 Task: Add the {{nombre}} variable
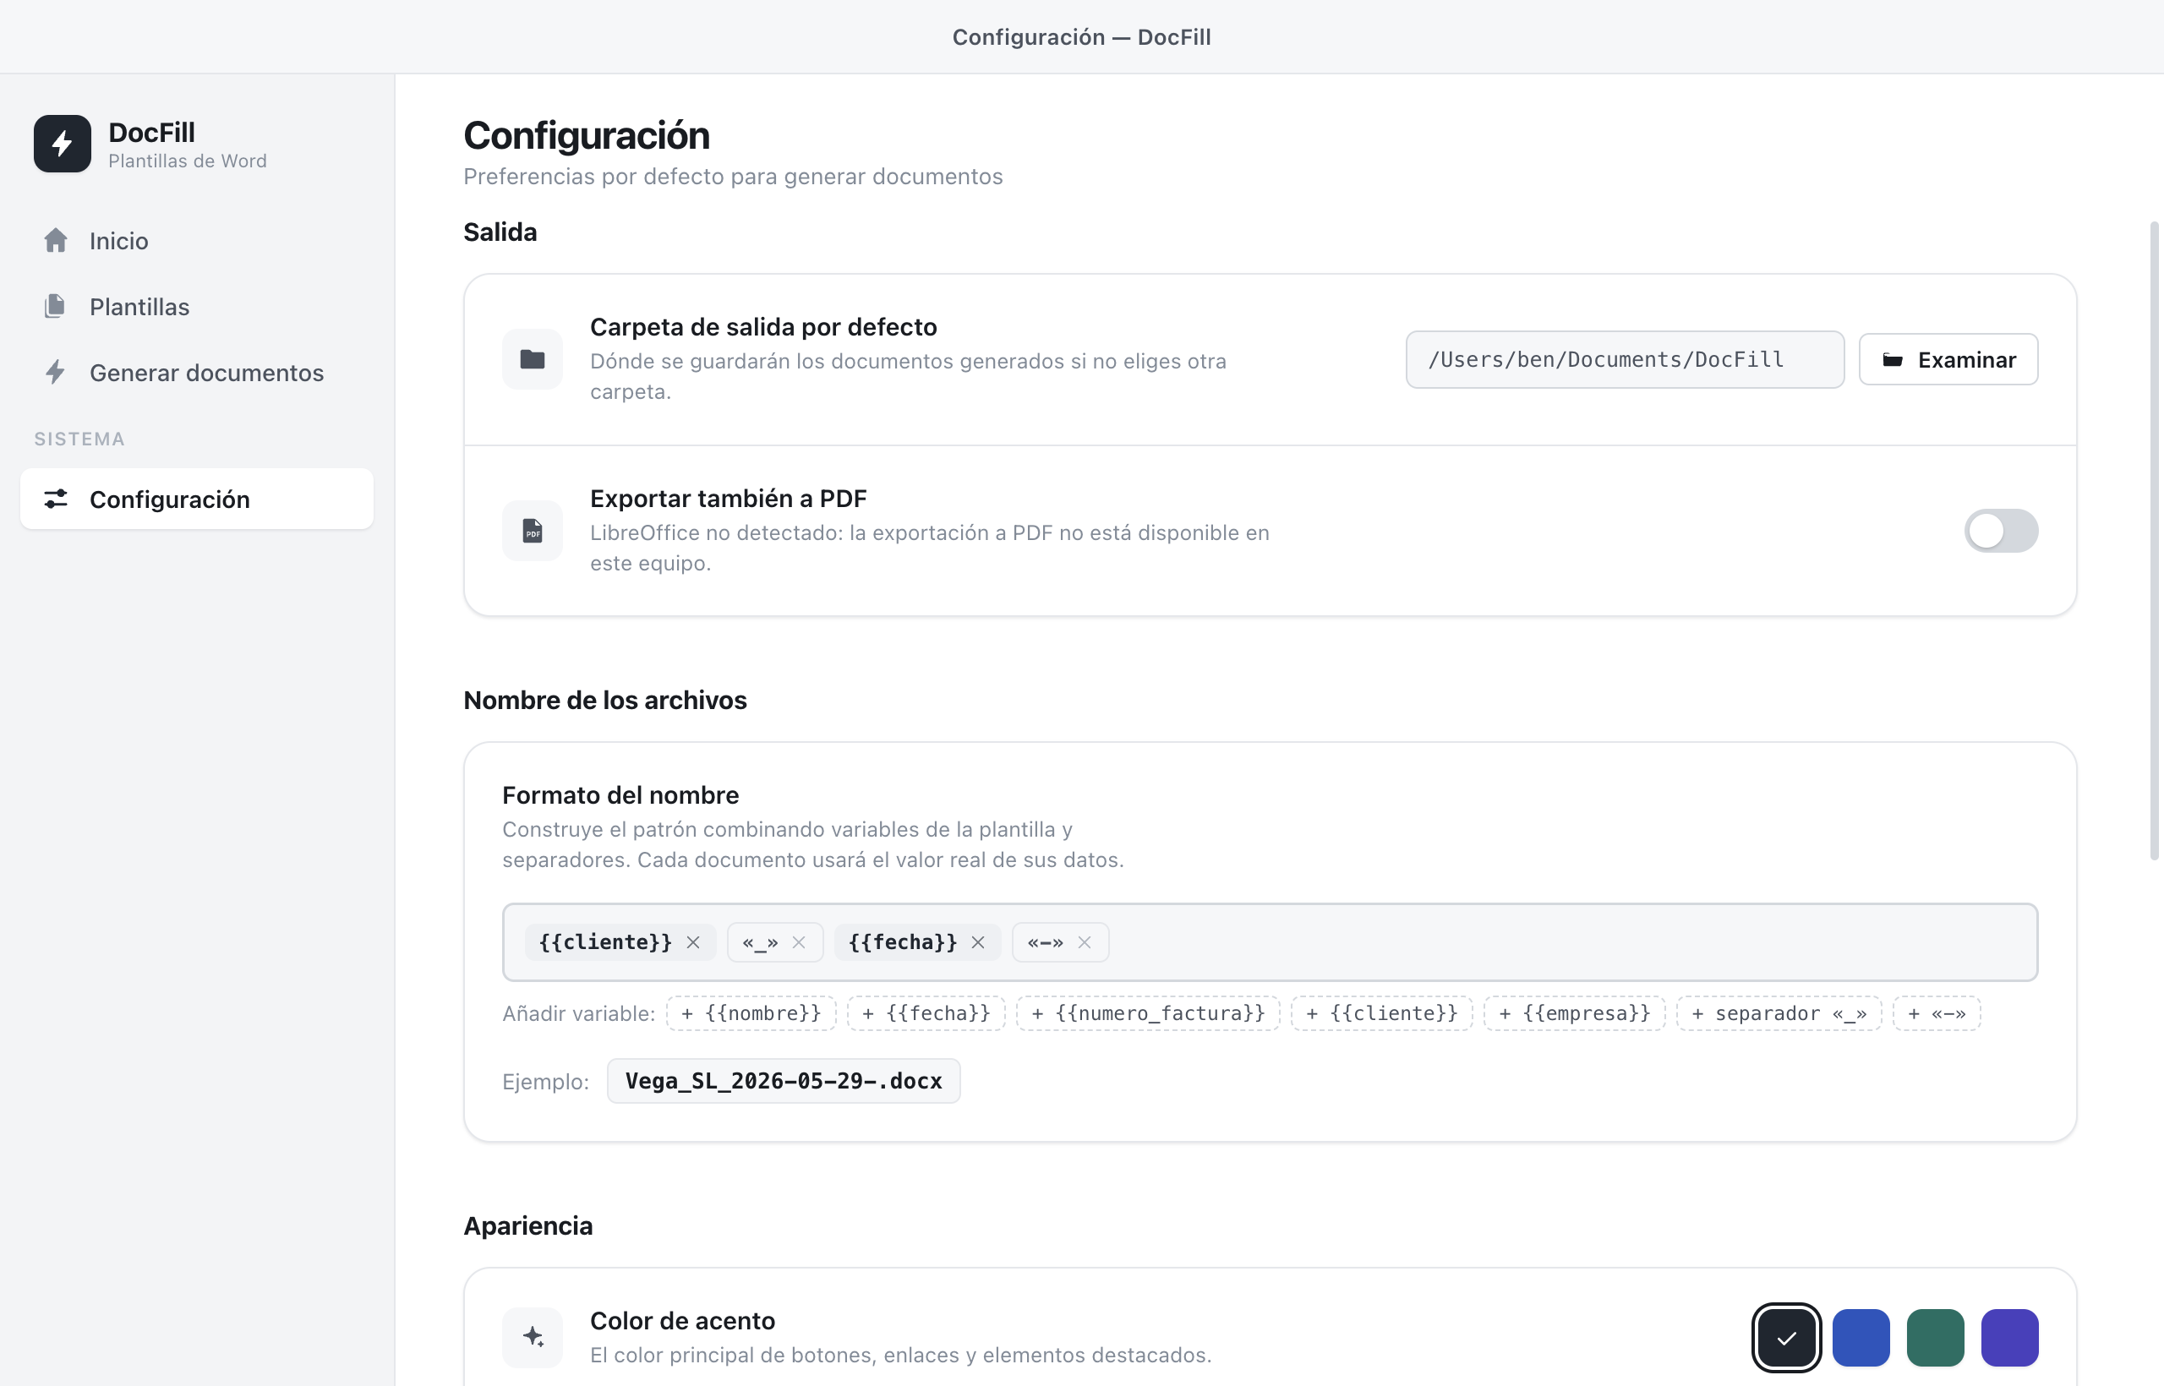click(751, 1013)
